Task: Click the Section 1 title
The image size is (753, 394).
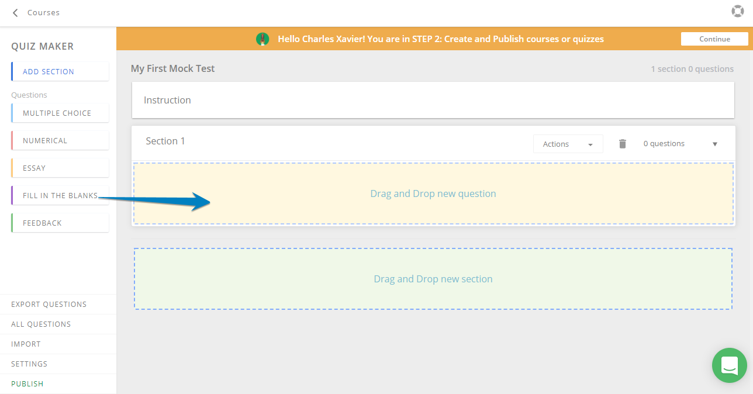Action: [165, 141]
